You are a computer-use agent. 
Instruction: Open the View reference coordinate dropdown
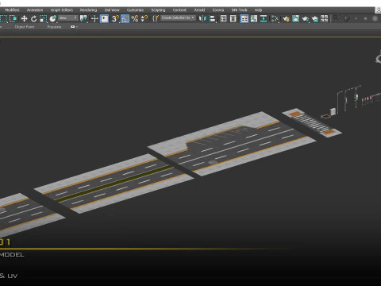68,17
